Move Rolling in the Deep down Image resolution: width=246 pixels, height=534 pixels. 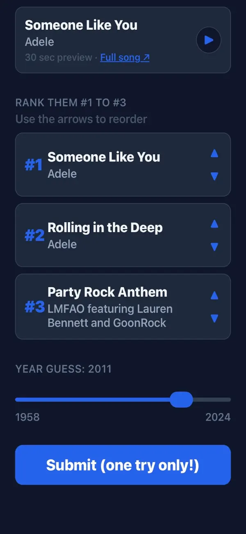[214, 247]
